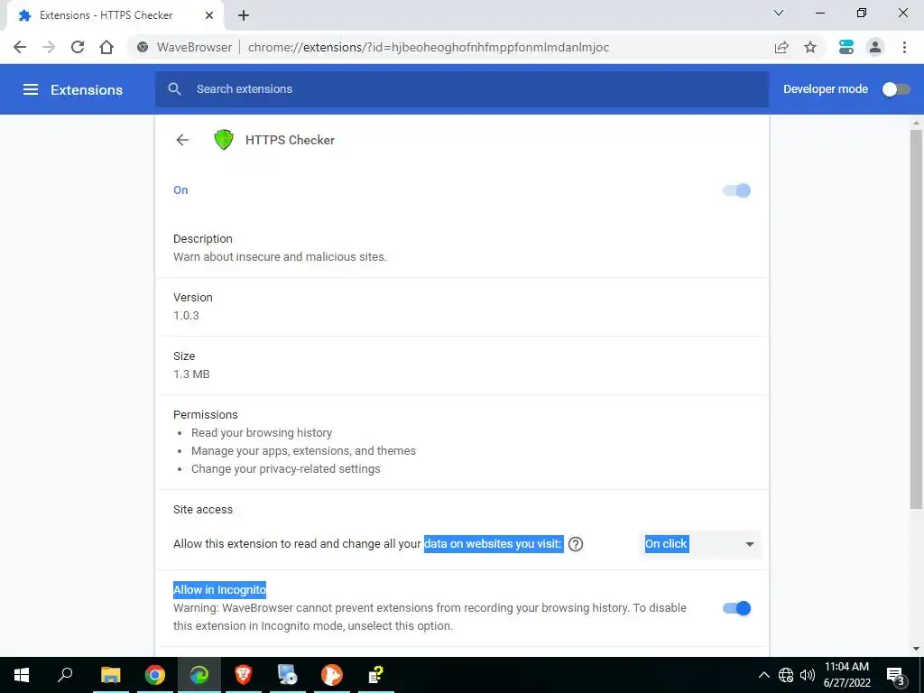This screenshot has height=693, width=924.
Task: Click the 'Allow in Incognito' label
Action: point(220,590)
